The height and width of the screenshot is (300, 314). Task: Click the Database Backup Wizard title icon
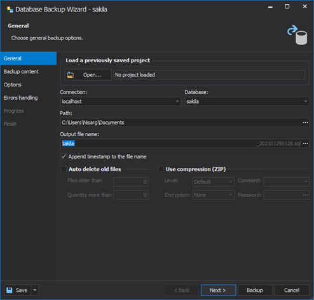[10, 10]
